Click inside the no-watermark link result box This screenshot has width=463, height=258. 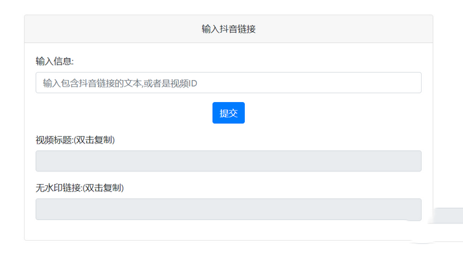pos(228,209)
